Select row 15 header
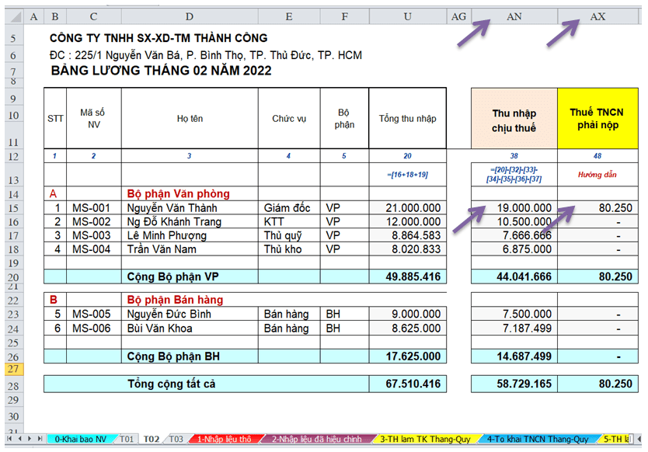Screen dimensions: 648x452 12,208
